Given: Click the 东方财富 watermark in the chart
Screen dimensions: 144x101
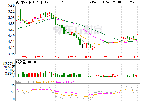Looking at the screenshot, I should click(x=78, y=30).
